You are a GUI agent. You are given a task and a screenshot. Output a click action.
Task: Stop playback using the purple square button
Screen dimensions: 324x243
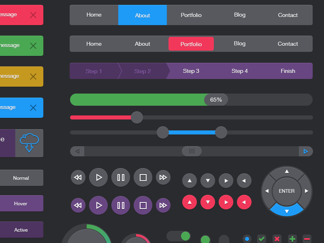[x=143, y=205]
